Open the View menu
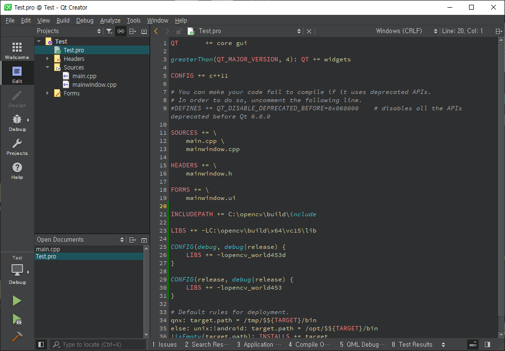Image resolution: width=505 pixels, height=351 pixels. 44,20
